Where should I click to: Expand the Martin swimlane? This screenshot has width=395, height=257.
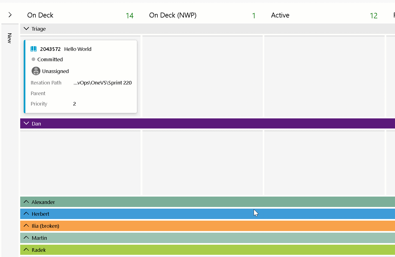pyautogui.click(x=26, y=238)
